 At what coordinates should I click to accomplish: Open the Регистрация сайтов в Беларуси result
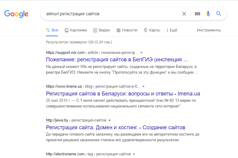pos(123,94)
